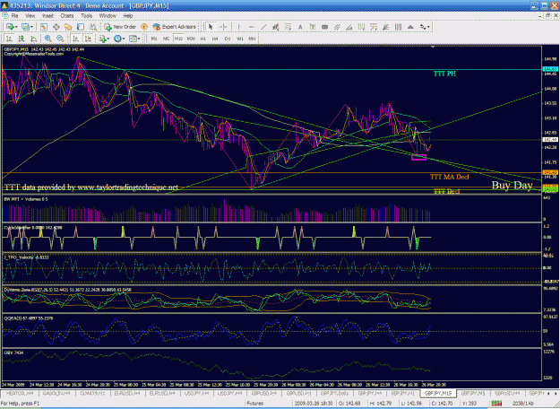Screen dimensions: 560x409
Task: Select the equidistant channel tool
Action: click(x=275, y=27)
